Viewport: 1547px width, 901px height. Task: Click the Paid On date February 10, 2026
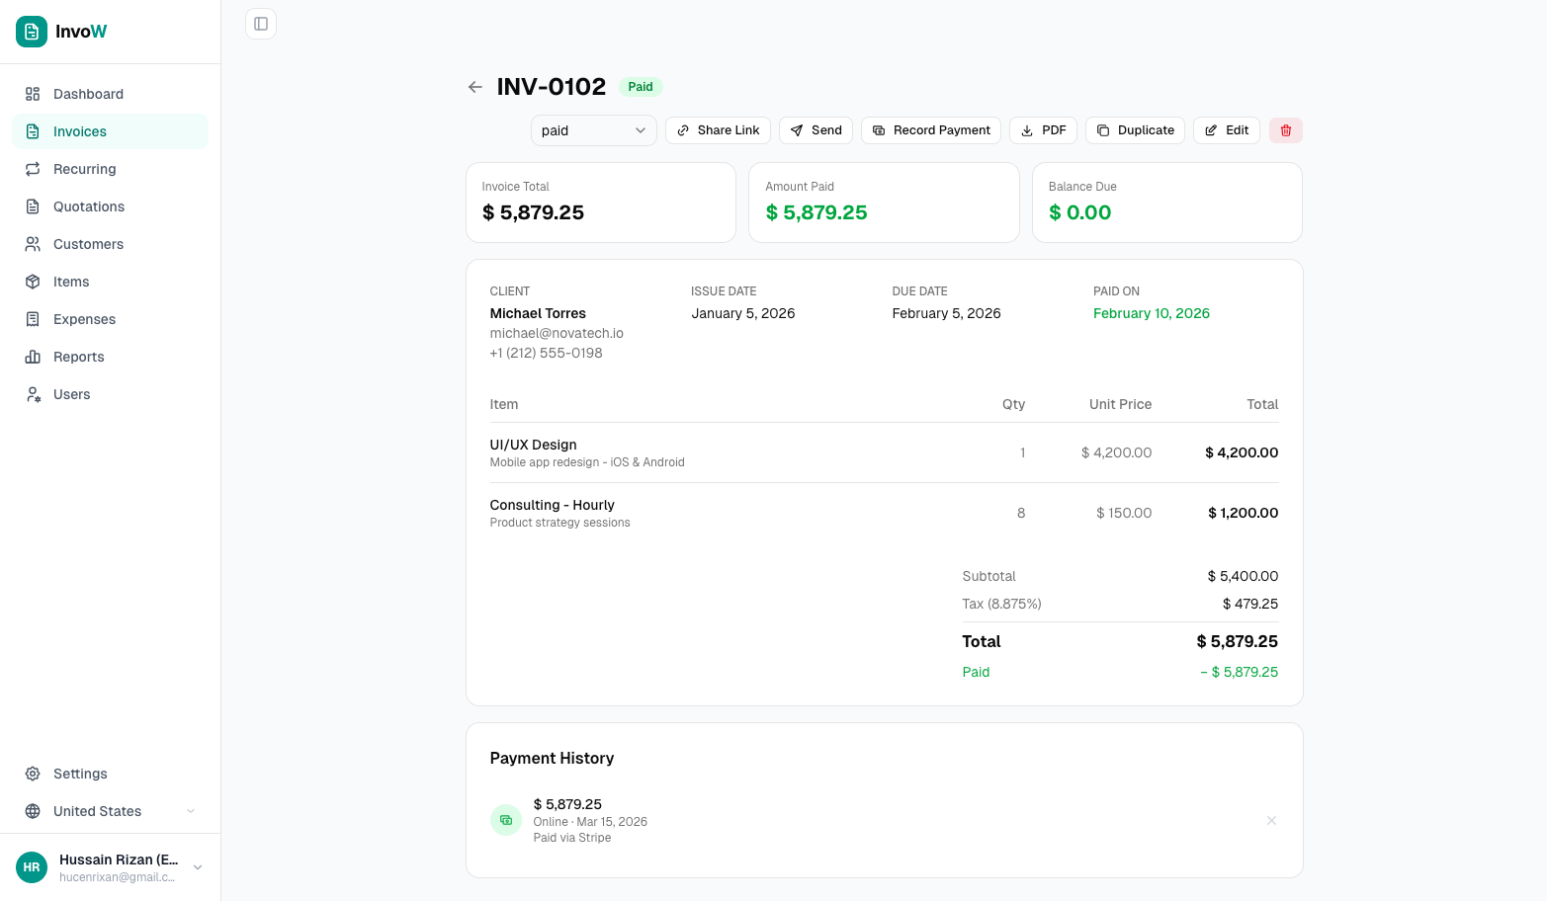1151,313
